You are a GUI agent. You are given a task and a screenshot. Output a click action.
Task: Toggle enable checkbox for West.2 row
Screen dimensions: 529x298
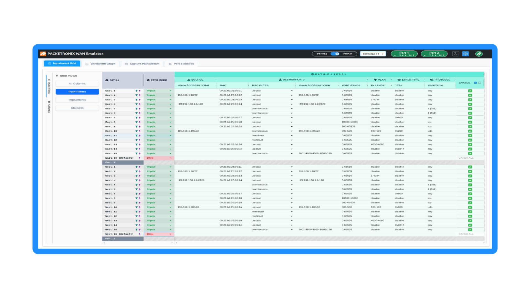pyautogui.click(x=470, y=171)
